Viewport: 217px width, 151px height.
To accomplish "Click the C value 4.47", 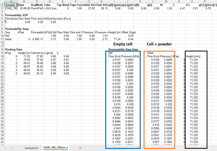I will [x=179, y=8].
